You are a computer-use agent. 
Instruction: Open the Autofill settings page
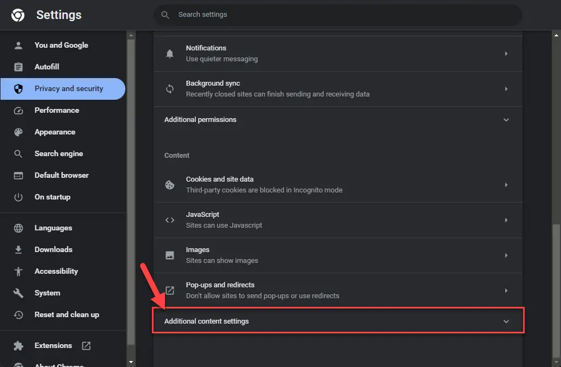click(x=47, y=67)
